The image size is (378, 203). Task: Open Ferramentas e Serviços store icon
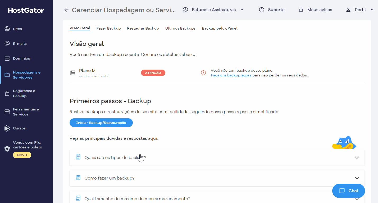(x=7, y=112)
